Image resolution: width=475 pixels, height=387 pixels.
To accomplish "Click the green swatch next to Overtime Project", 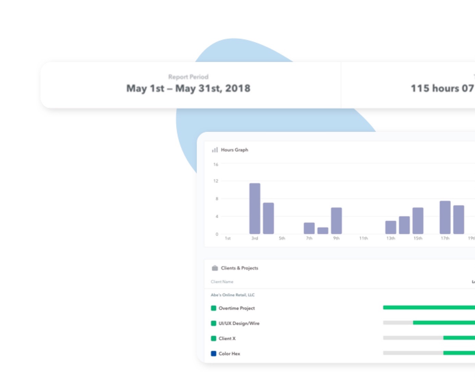I will (214, 308).
